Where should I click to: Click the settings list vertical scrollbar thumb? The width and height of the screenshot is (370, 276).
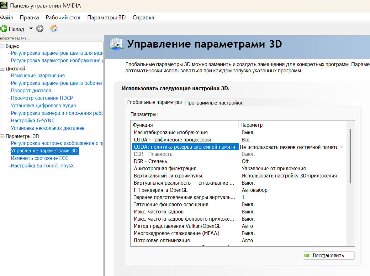click(351, 156)
